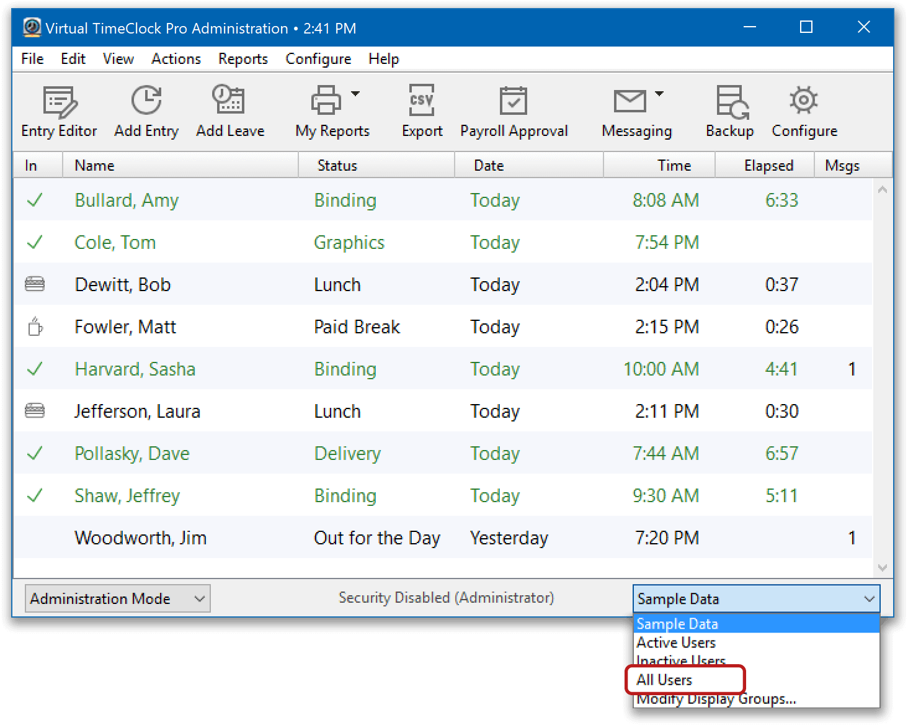The image size is (908, 725).
Task: Start a Backup from the toolbar
Action: [x=729, y=112]
